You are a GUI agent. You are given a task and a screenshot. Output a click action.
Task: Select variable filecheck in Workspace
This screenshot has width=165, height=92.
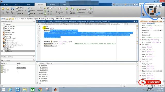pos(6,70)
